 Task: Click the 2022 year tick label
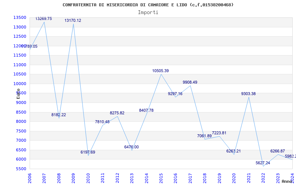pyautogui.click(x=263, y=178)
